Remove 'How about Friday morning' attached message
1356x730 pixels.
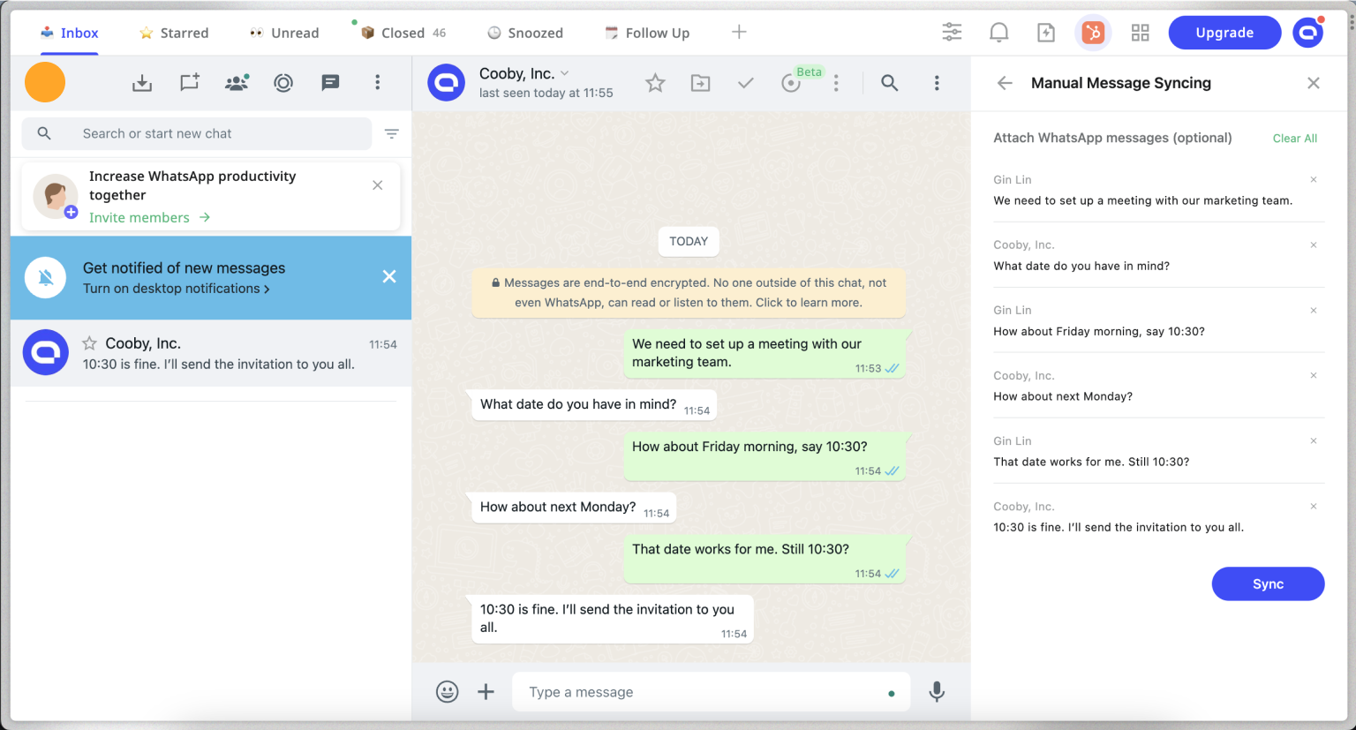pyautogui.click(x=1314, y=310)
